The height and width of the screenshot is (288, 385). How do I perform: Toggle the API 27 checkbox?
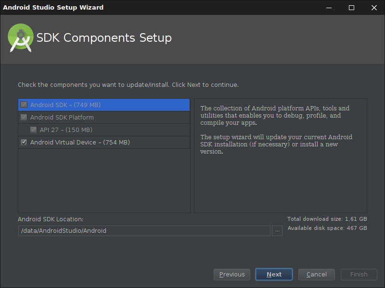click(33, 130)
